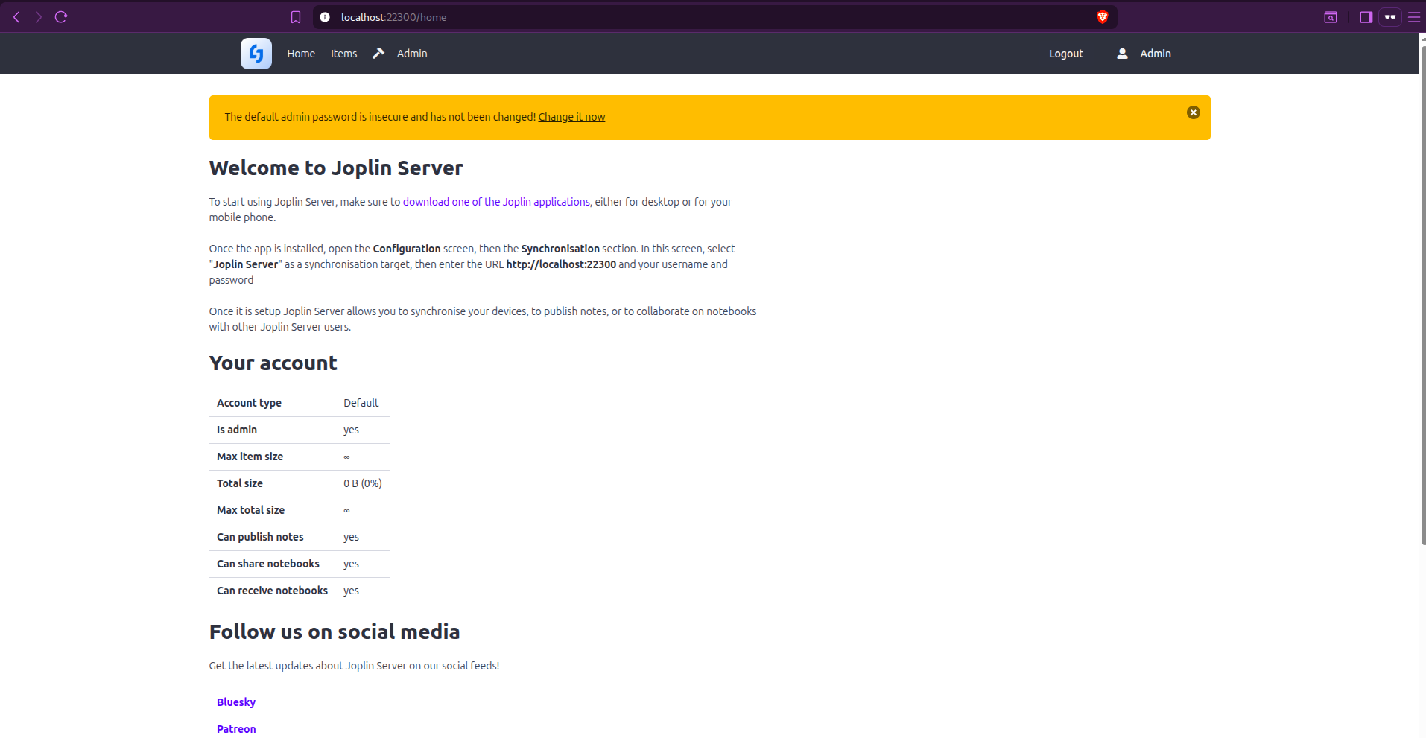The image size is (1426, 738).
Task: Click the 'Total size' label
Action: point(240,483)
